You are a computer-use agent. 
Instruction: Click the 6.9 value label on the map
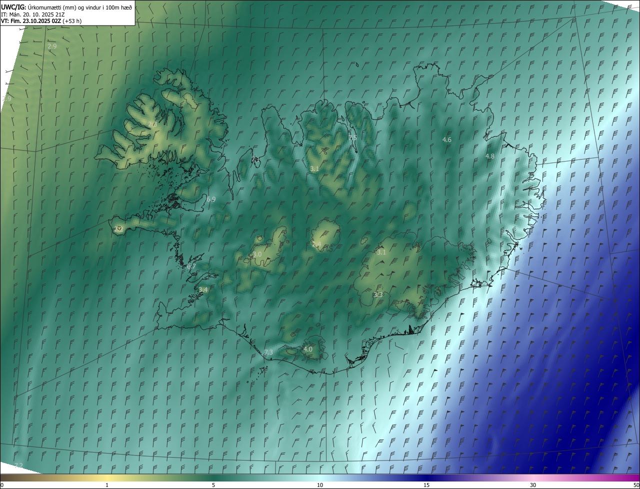tap(211, 199)
